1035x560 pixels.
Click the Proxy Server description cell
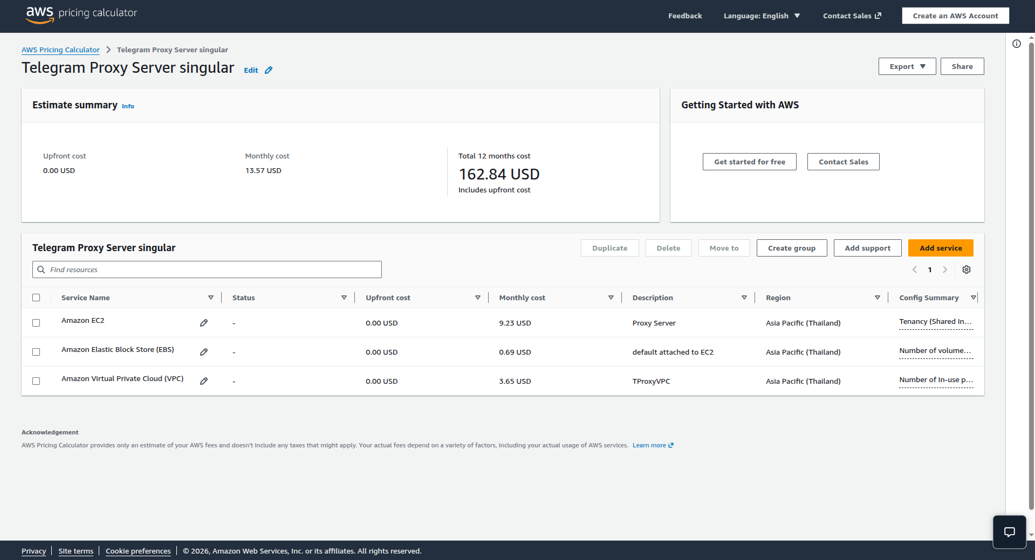654,323
